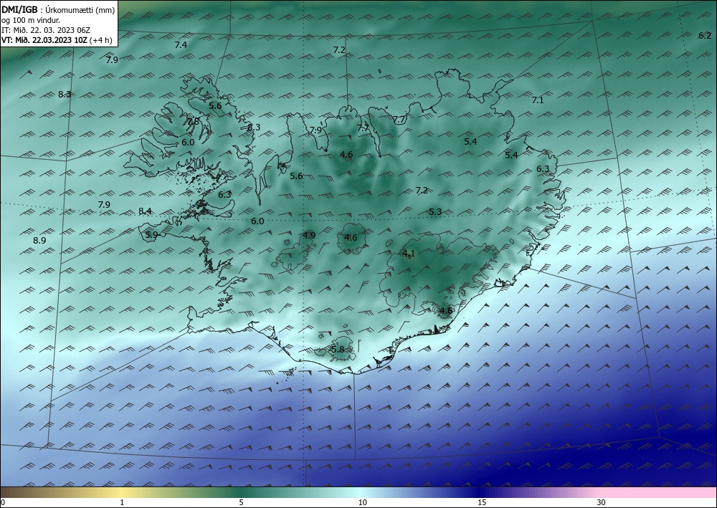
Task: Click the 7.1 precipitable water value
Action: point(538,100)
